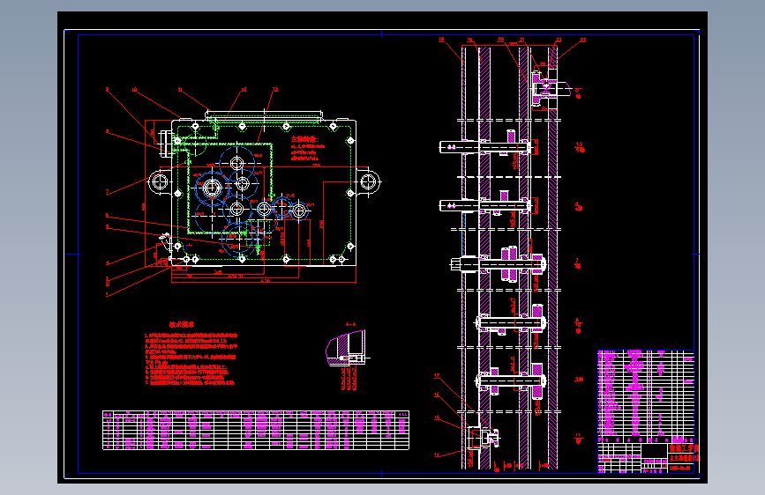
Task: Click part callout number 7
Action: 107,192
